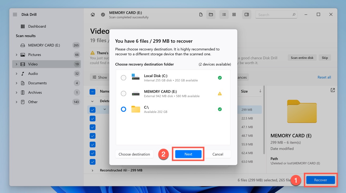Click the C:\ yellow folder icon

click(x=136, y=109)
